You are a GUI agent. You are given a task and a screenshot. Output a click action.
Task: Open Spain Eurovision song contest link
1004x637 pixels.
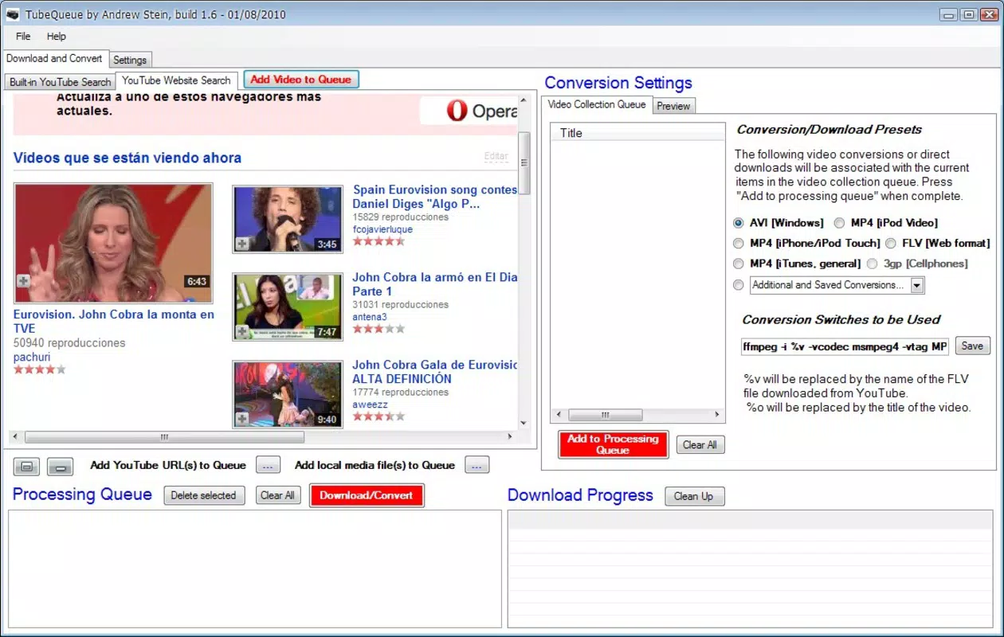click(x=435, y=197)
